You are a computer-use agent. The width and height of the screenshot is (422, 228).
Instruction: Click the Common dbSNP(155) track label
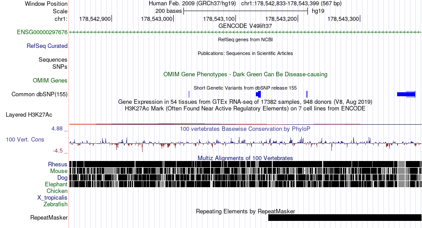(40, 94)
